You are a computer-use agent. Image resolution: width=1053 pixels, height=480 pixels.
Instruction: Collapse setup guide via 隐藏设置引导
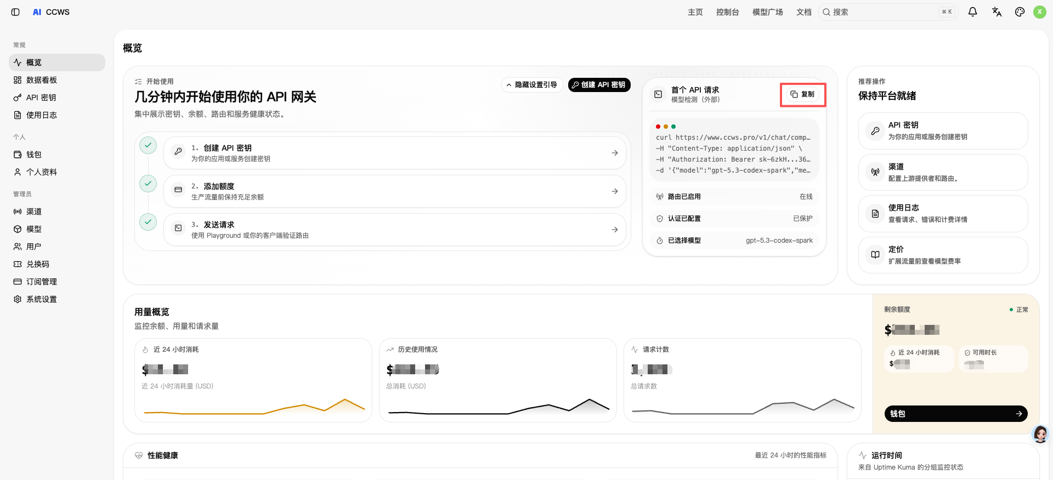click(531, 85)
